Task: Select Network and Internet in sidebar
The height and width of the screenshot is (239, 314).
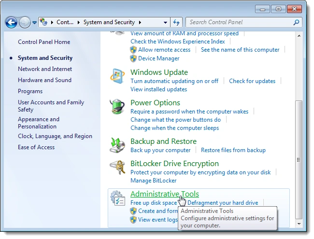Action: point(45,69)
